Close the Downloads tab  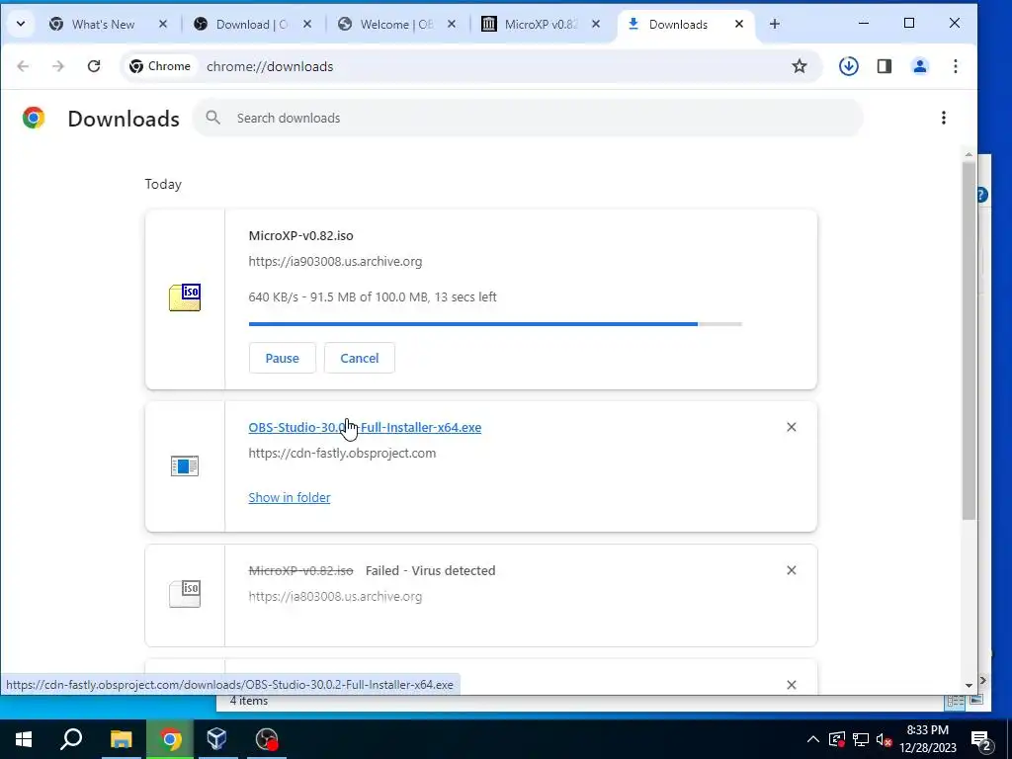point(739,24)
